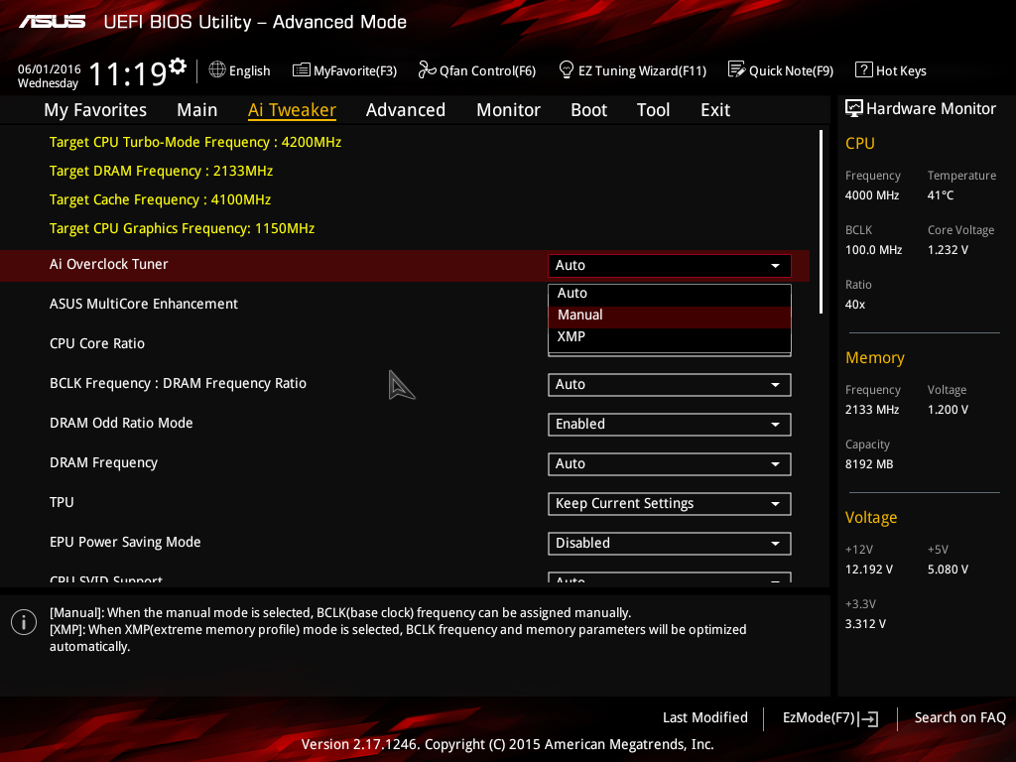Screen dimensions: 1016x762
Task: Click the ASUS logo
Action: pyautogui.click(x=52, y=22)
